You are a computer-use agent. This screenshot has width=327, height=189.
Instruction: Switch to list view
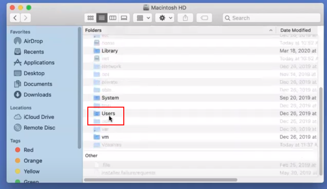[x=101, y=18]
